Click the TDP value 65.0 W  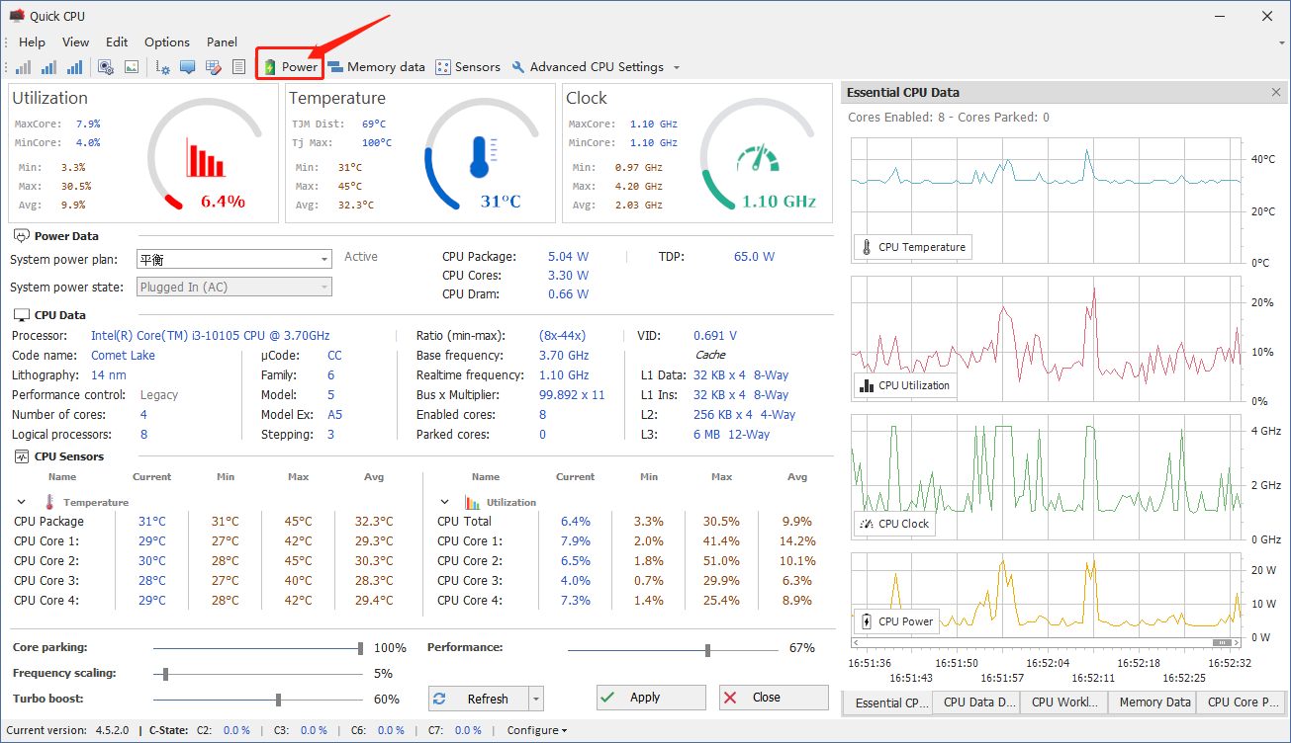pos(754,257)
